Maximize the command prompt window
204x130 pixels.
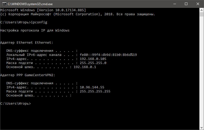coord(186,4)
